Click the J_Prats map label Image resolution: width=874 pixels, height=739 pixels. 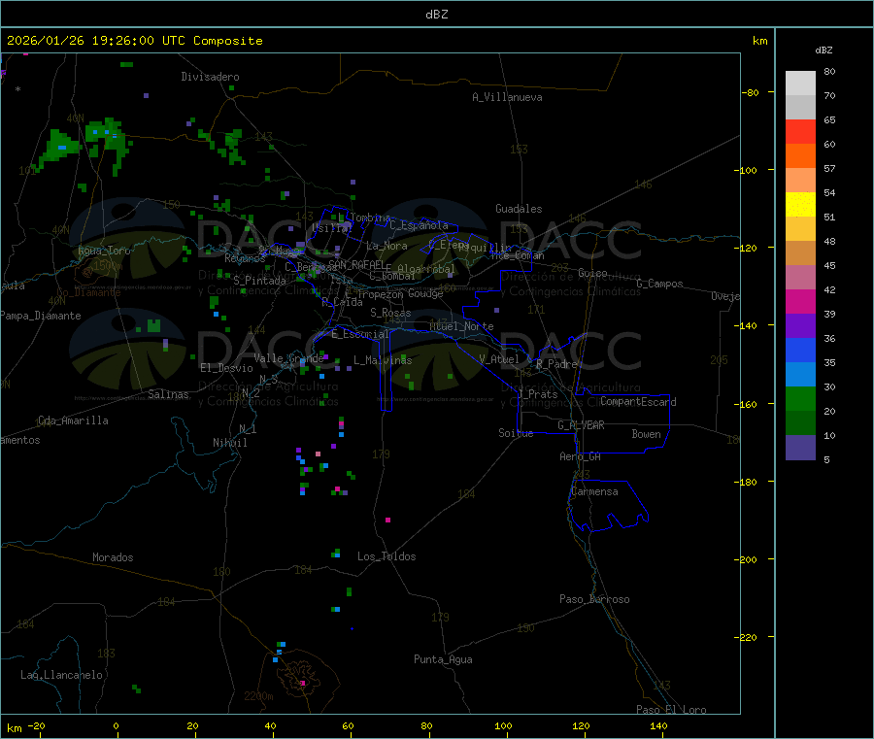pyautogui.click(x=537, y=394)
